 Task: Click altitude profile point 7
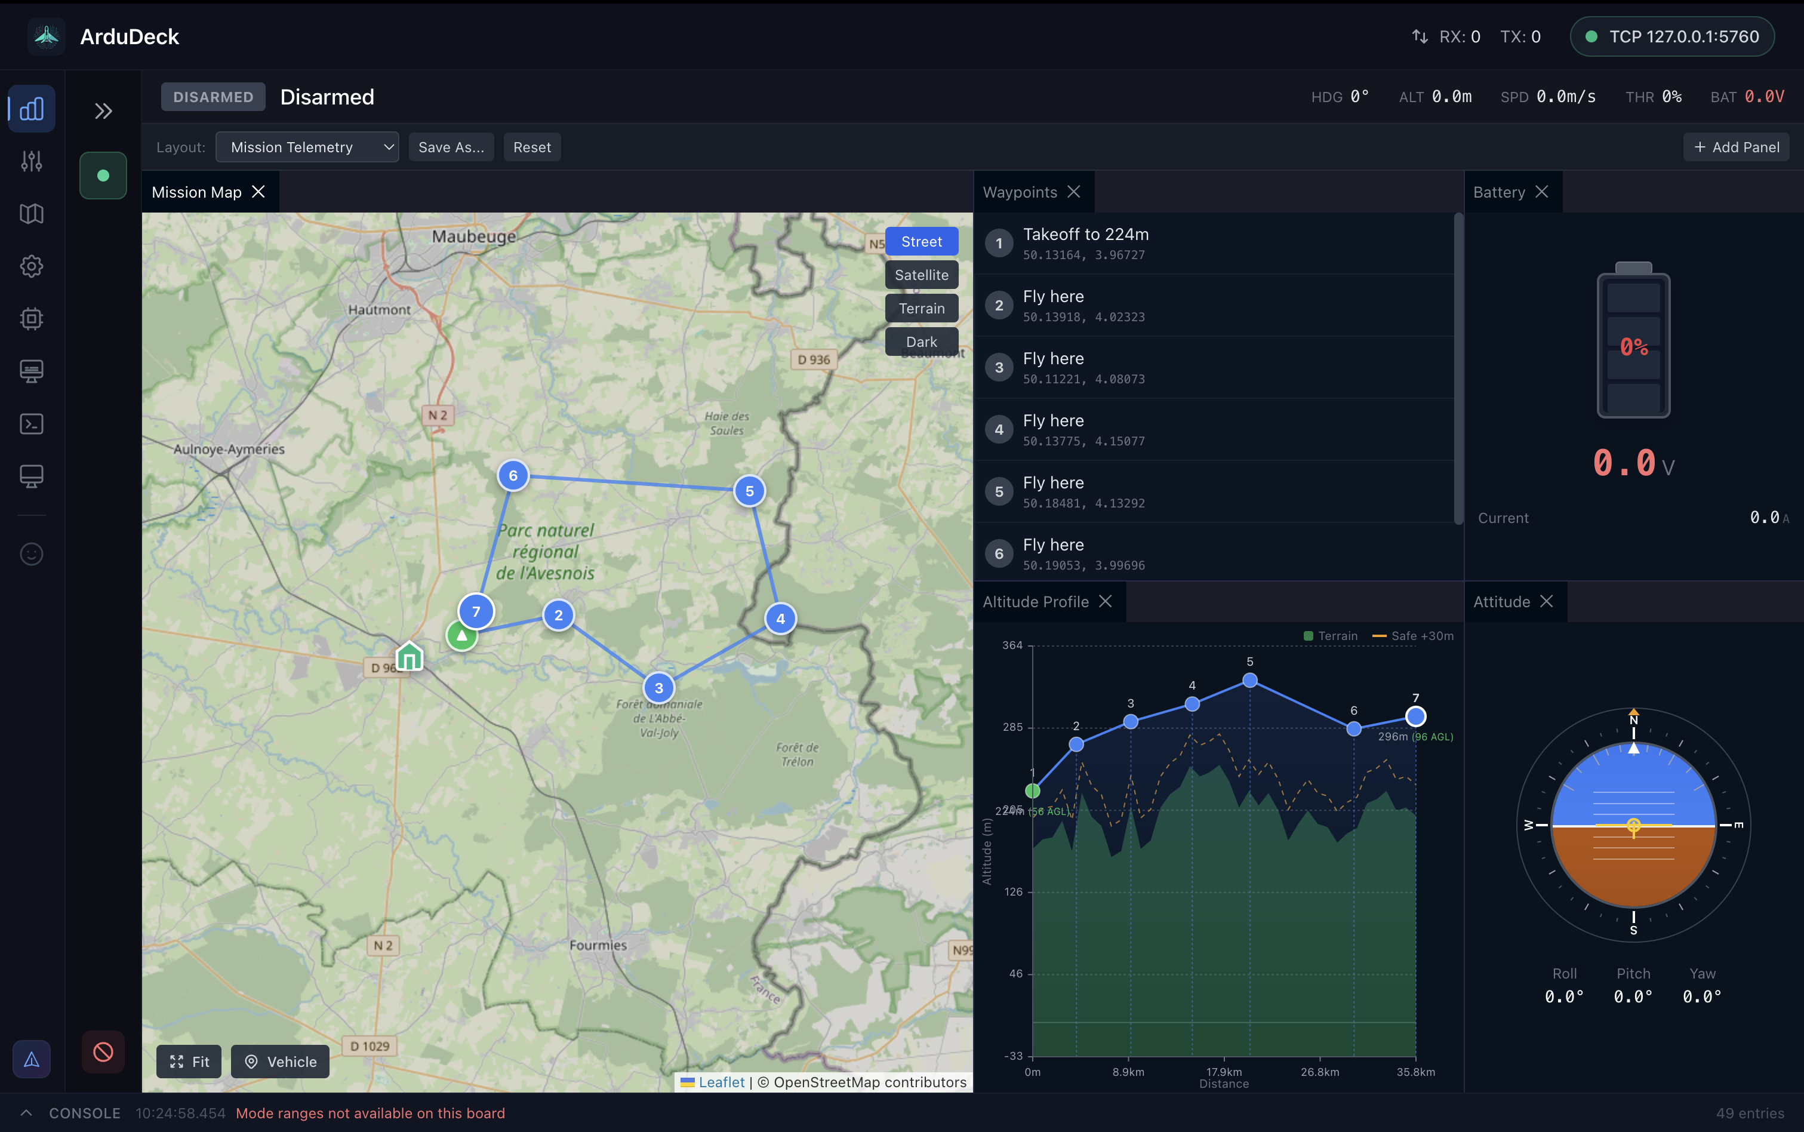pyautogui.click(x=1415, y=716)
